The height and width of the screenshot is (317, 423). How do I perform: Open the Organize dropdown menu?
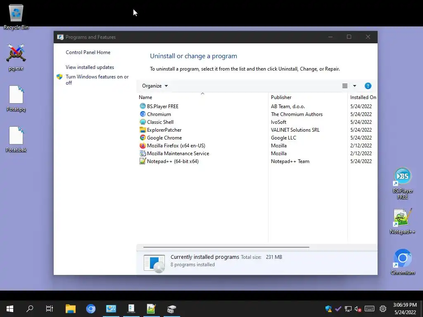click(x=155, y=86)
